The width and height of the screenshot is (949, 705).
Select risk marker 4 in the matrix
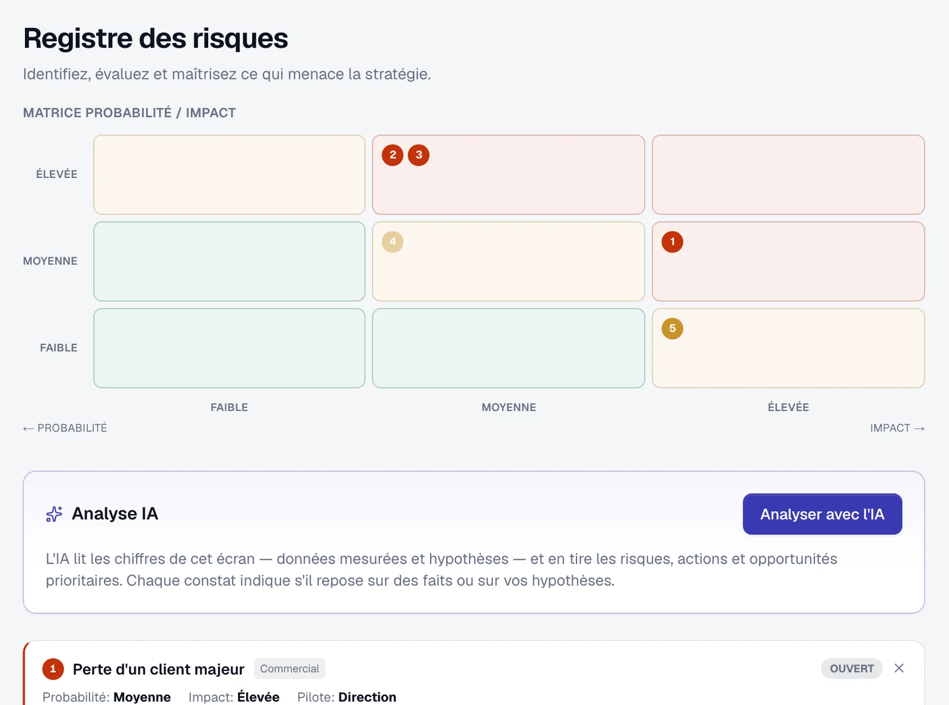click(x=393, y=241)
